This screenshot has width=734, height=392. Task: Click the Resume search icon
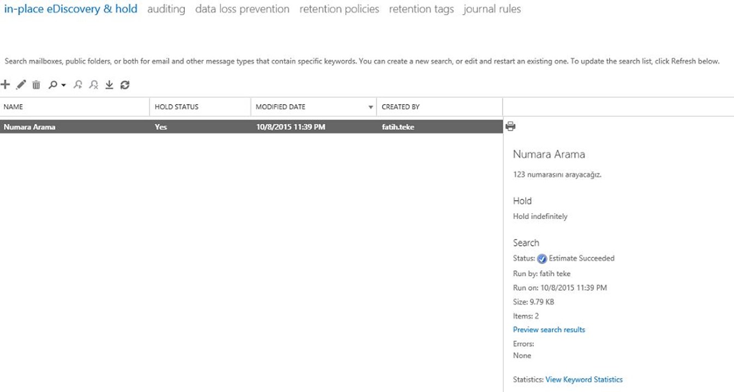78,85
